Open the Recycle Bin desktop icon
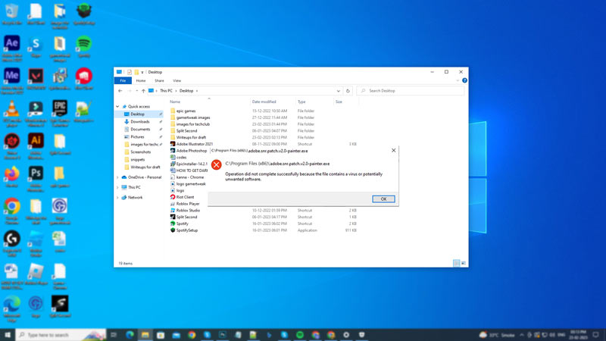The height and width of the screenshot is (341, 606). 11,14
